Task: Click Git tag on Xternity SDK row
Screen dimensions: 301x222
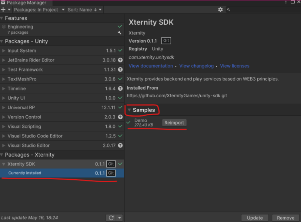Action: click(x=111, y=164)
